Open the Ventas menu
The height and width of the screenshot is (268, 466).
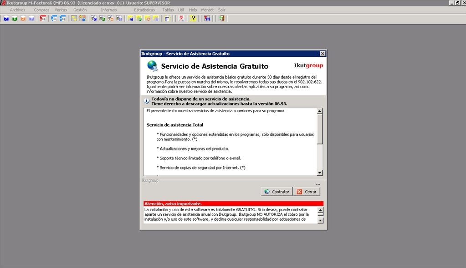tap(61, 10)
